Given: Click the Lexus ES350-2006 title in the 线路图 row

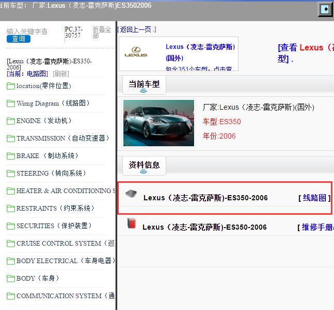Looking at the screenshot, I should pos(205,198).
